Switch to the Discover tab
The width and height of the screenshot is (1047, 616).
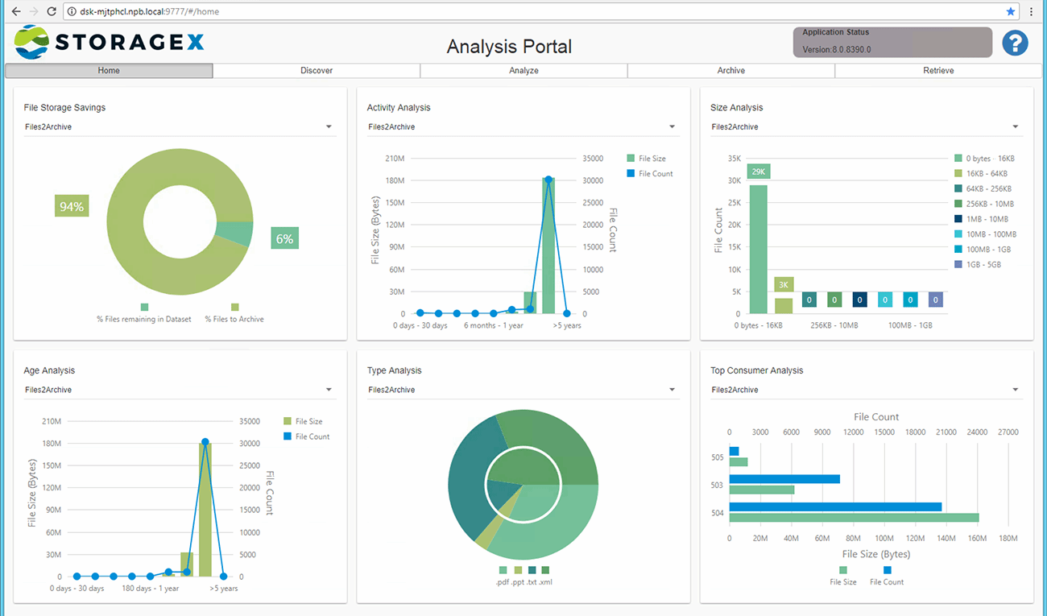click(x=316, y=70)
